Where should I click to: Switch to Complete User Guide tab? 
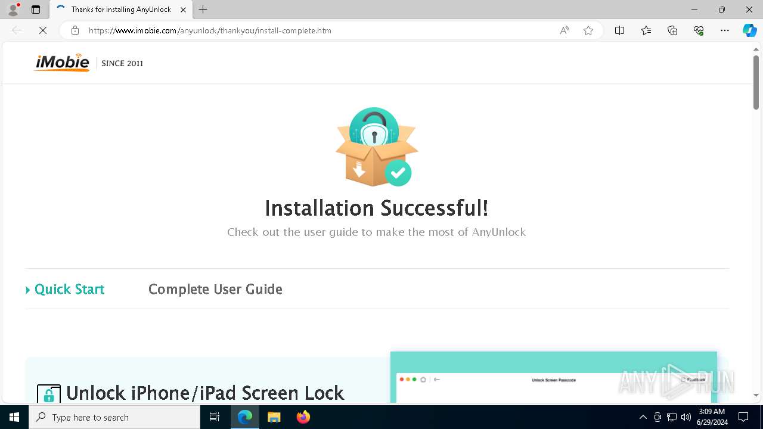coord(215,289)
